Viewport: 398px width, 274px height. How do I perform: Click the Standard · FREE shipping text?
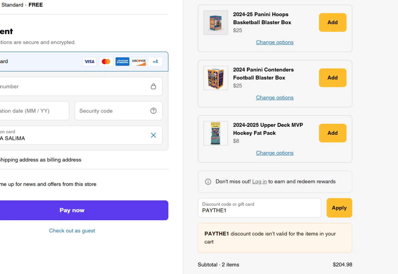coord(22,5)
